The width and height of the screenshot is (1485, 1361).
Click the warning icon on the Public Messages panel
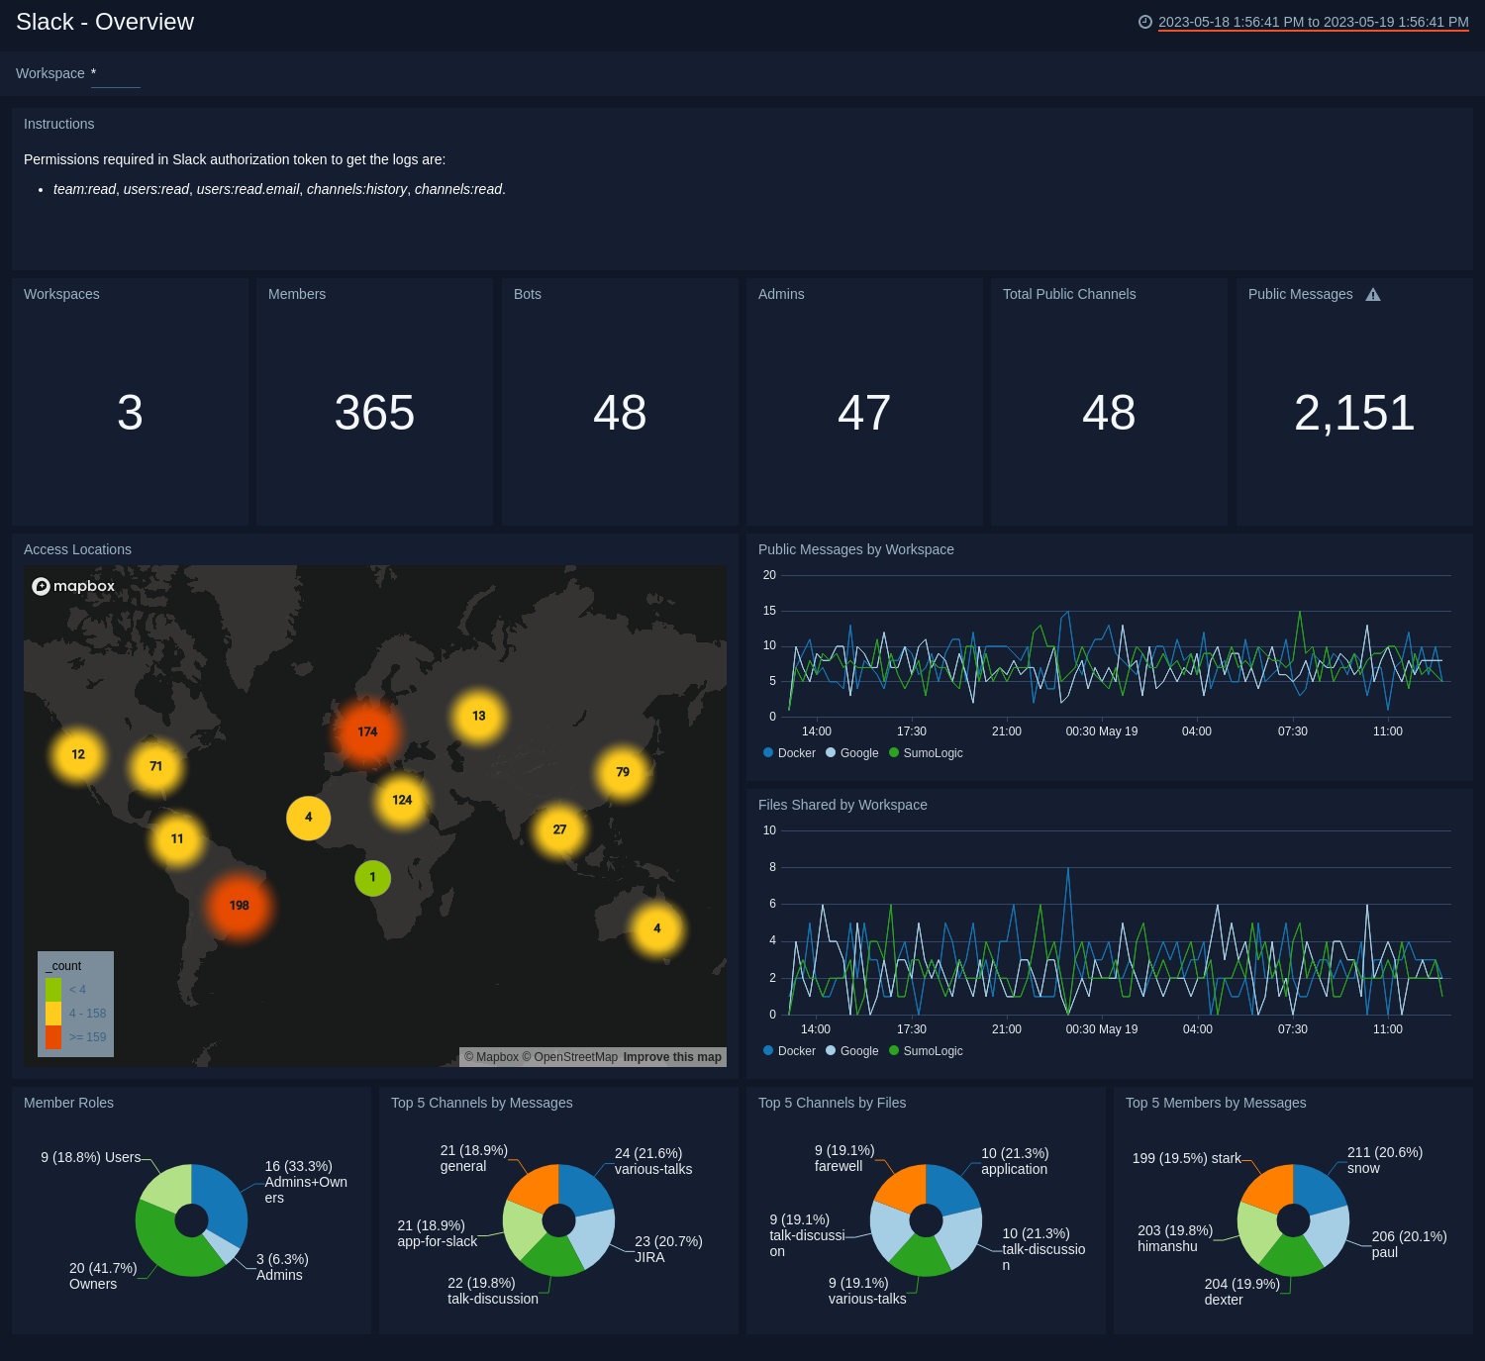click(x=1374, y=293)
